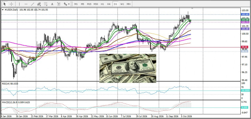Click the 29 Jul 2026 date label
The width and height of the screenshot is (251, 119).
point(142,116)
